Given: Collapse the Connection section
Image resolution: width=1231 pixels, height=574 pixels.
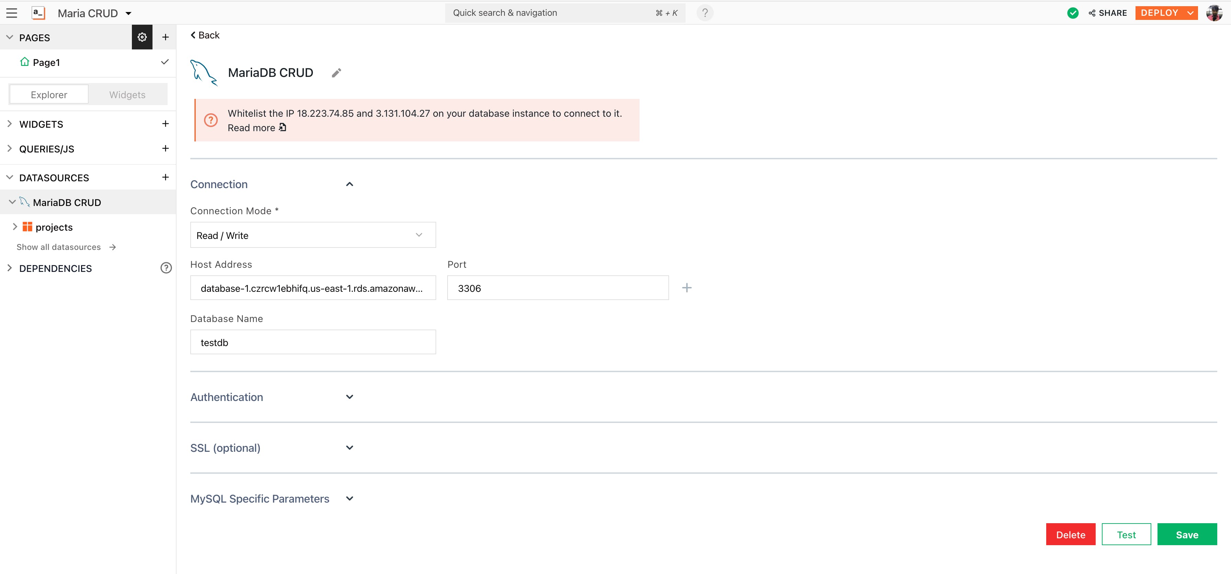Looking at the screenshot, I should click(349, 184).
